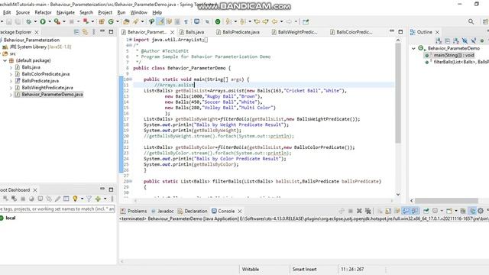
Task: Open the Source menu
Action: [23, 12]
